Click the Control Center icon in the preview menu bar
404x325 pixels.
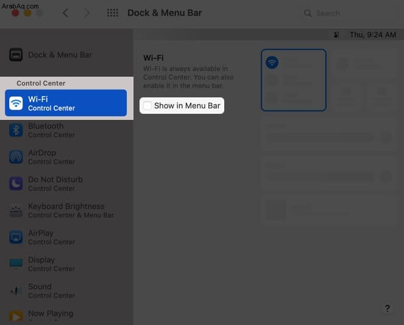pos(336,35)
